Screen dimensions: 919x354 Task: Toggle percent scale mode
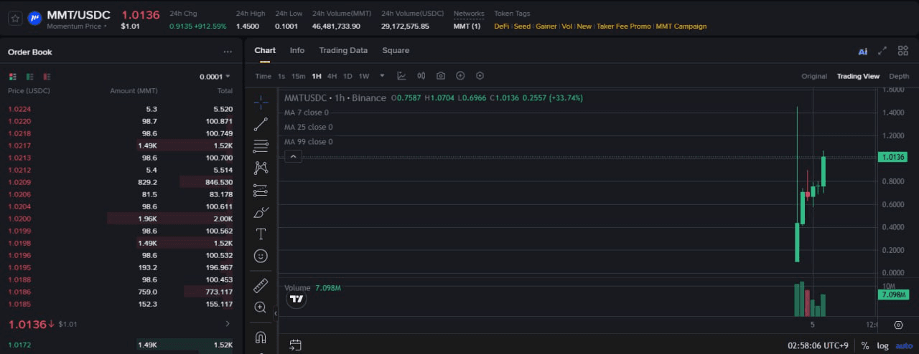pyautogui.click(x=865, y=345)
